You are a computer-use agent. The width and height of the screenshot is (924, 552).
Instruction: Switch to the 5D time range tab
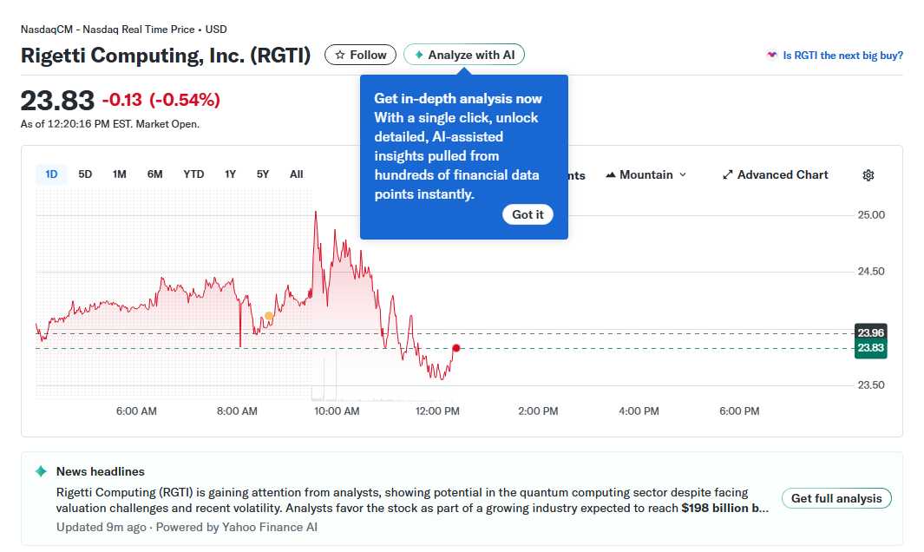85,174
